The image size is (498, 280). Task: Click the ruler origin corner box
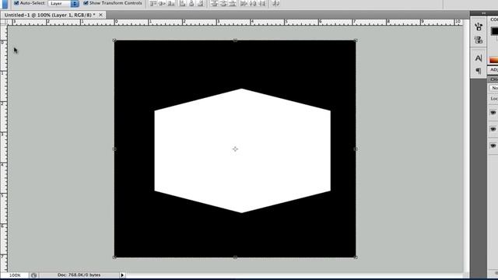click(4, 22)
